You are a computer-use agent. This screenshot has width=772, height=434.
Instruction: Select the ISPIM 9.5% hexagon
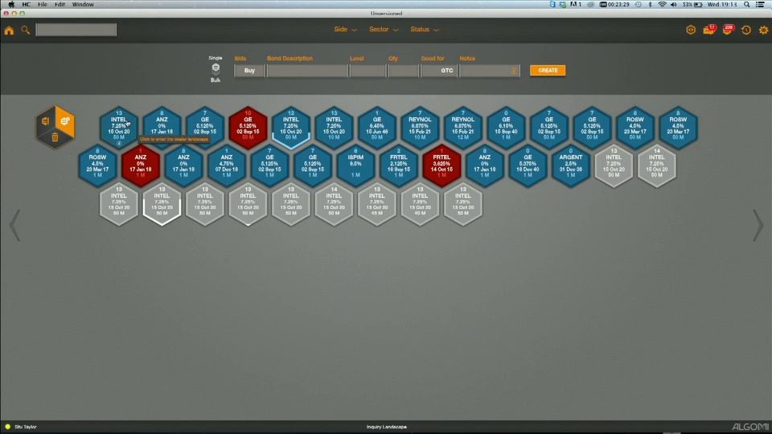(355, 166)
